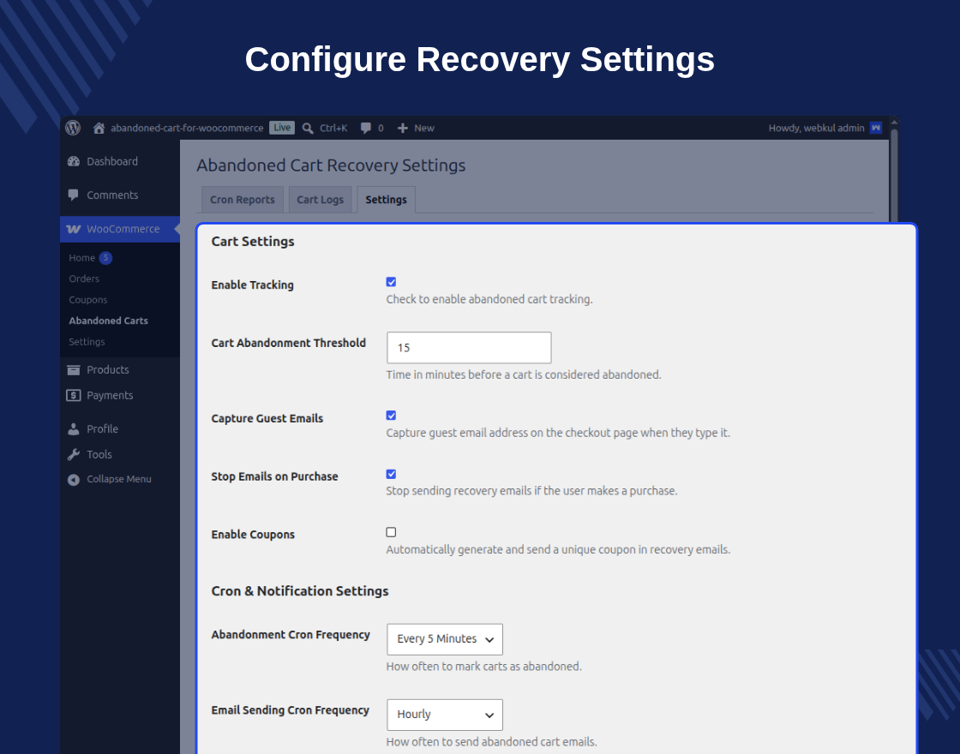This screenshot has height=754, width=960.
Task: Select the Settings tab
Action: (387, 200)
